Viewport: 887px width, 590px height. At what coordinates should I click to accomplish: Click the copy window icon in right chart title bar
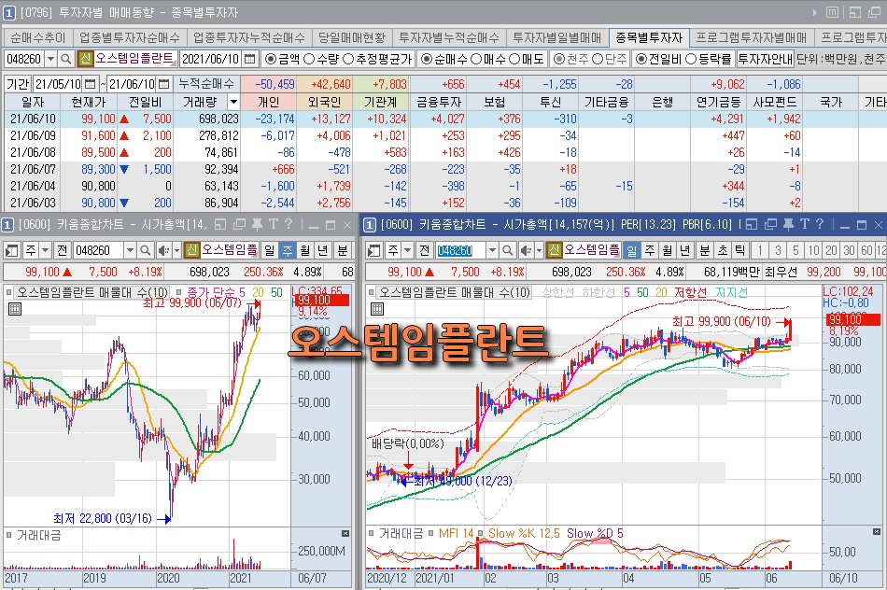tap(770, 225)
